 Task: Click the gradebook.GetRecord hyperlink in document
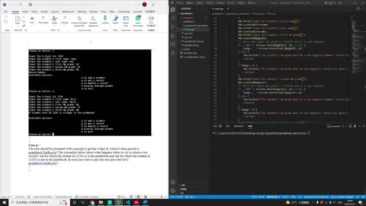coord(43,153)
